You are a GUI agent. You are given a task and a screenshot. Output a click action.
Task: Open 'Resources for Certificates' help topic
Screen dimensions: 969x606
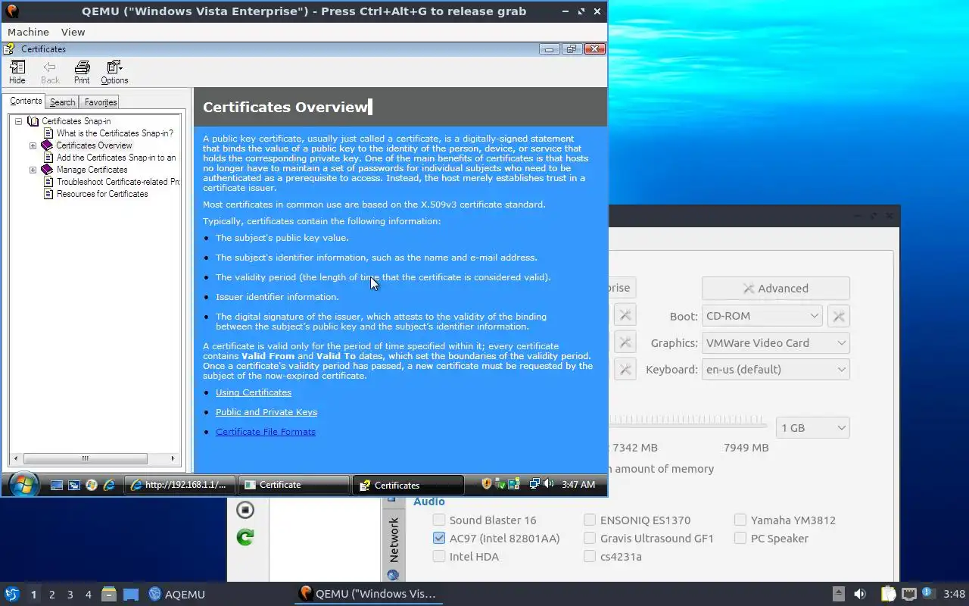(x=102, y=194)
